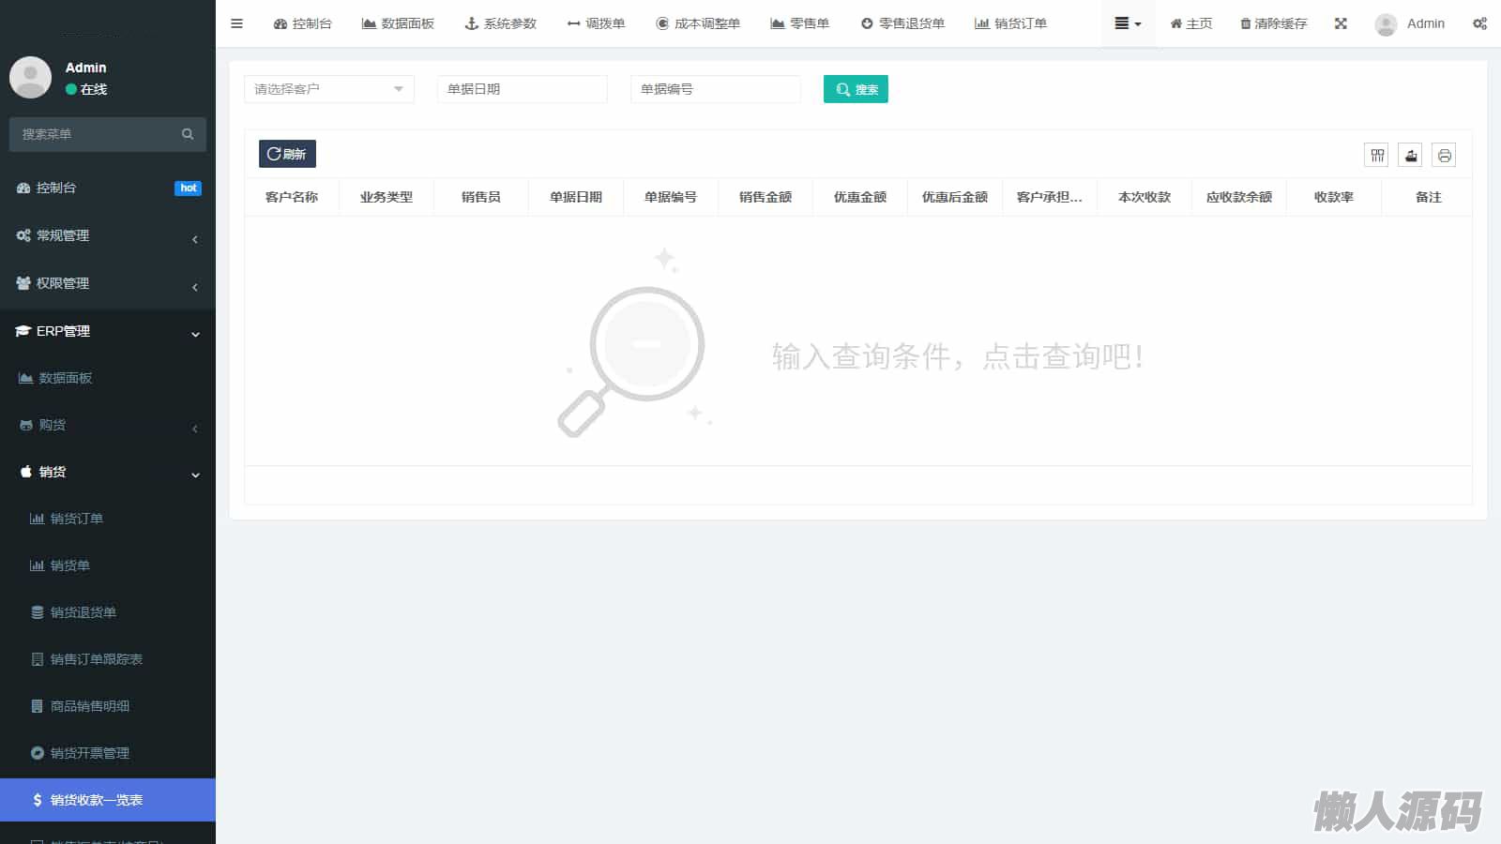Collapse the 销货 sidebar submenu
The width and height of the screenshot is (1501, 844).
pos(108,472)
